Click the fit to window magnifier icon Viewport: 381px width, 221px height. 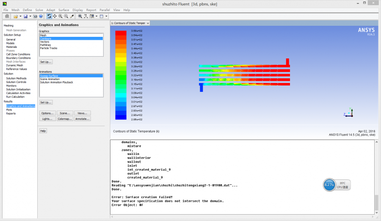(80, 16)
